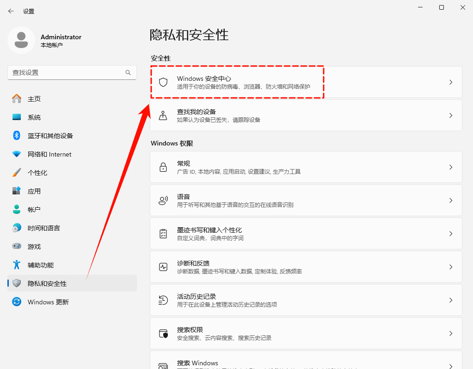Expand the 语音 settings chevron
Image resolution: width=473 pixels, height=369 pixels.
450,200
